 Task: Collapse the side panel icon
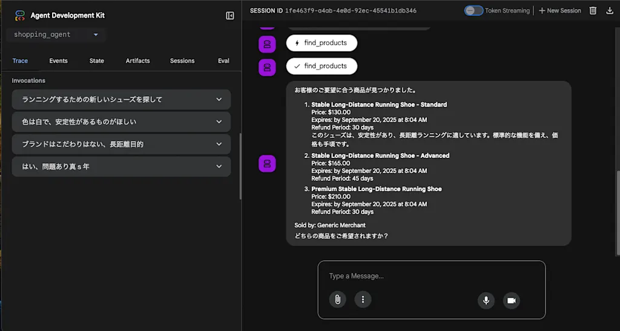[229, 15]
